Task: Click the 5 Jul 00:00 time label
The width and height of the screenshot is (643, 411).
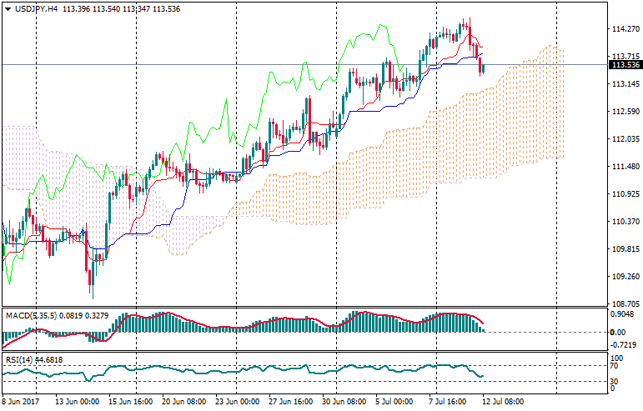Action: [394, 402]
